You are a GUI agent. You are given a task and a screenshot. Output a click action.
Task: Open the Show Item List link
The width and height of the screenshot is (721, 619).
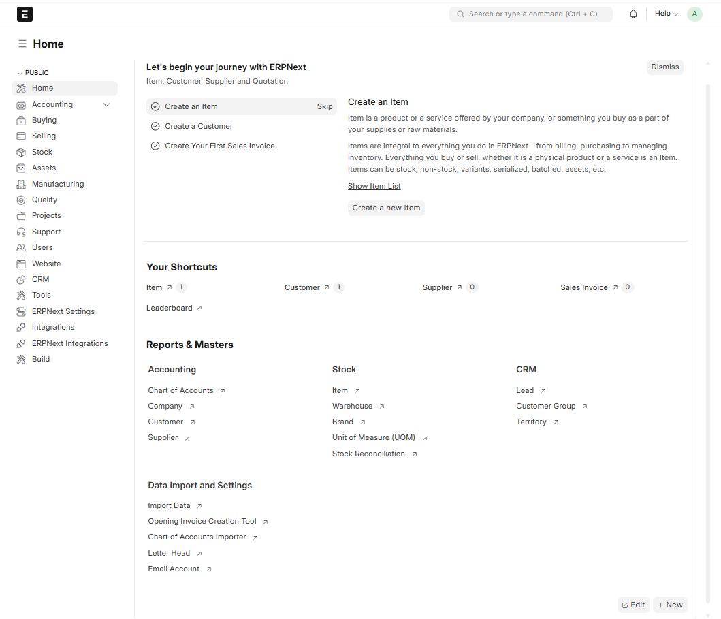click(374, 187)
